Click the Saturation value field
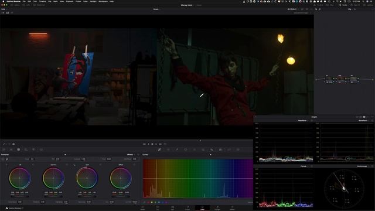375x211 pixels. coord(88,202)
